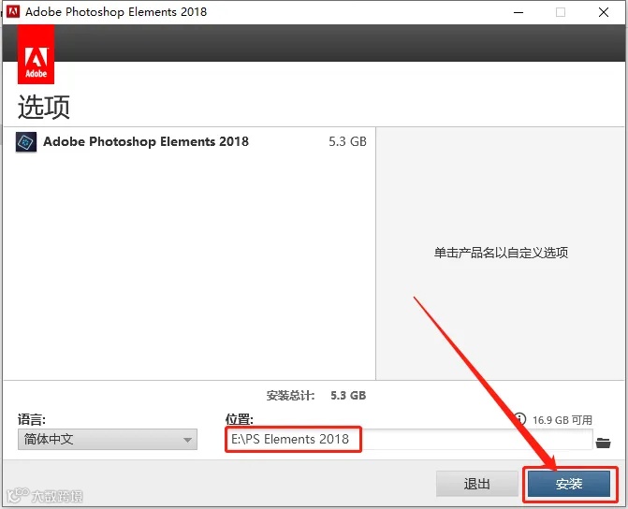
Task: Minimize the installer window
Action: (x=518, y=12)
